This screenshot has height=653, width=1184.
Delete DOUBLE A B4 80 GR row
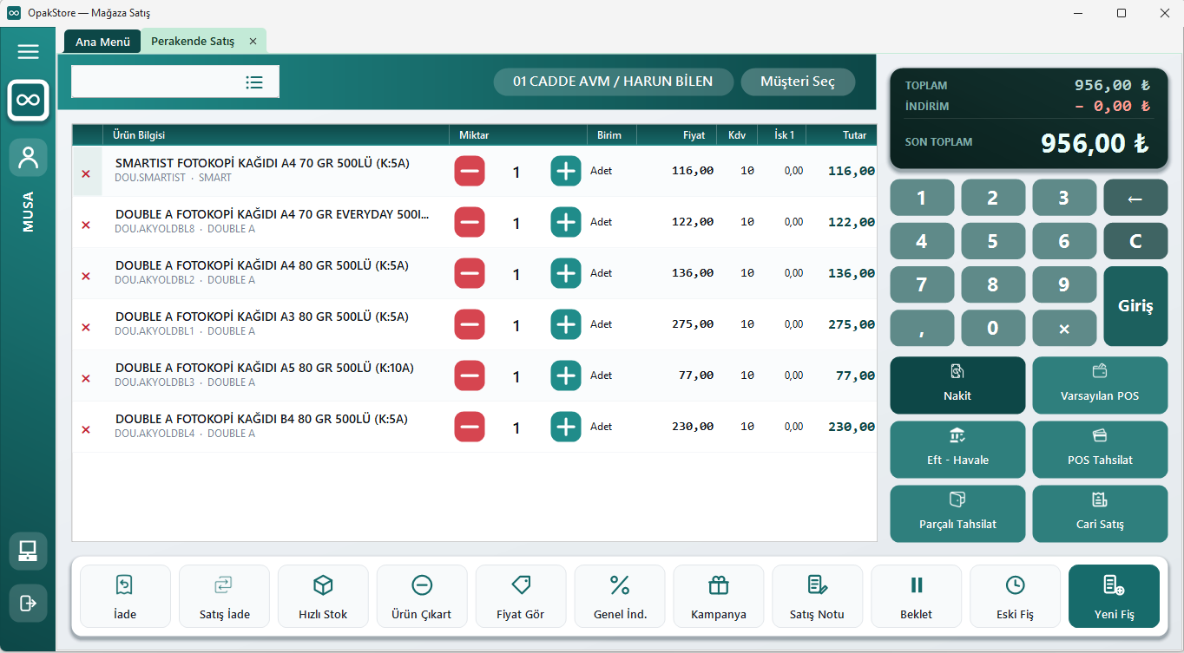click(86, 429)
